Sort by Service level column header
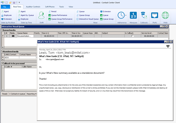The width and height of the screenshot is (176, 123). click(149, 33)
